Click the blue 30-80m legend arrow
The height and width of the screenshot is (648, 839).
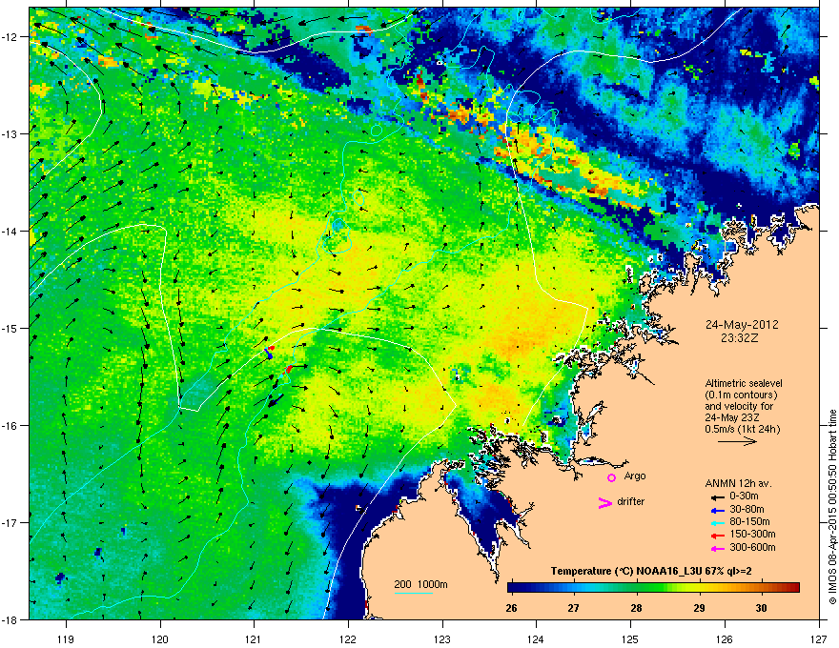tap(718, 510)
